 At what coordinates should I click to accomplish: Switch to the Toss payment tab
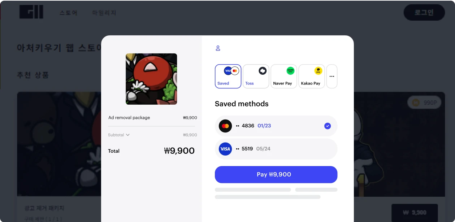pos(256,77)
